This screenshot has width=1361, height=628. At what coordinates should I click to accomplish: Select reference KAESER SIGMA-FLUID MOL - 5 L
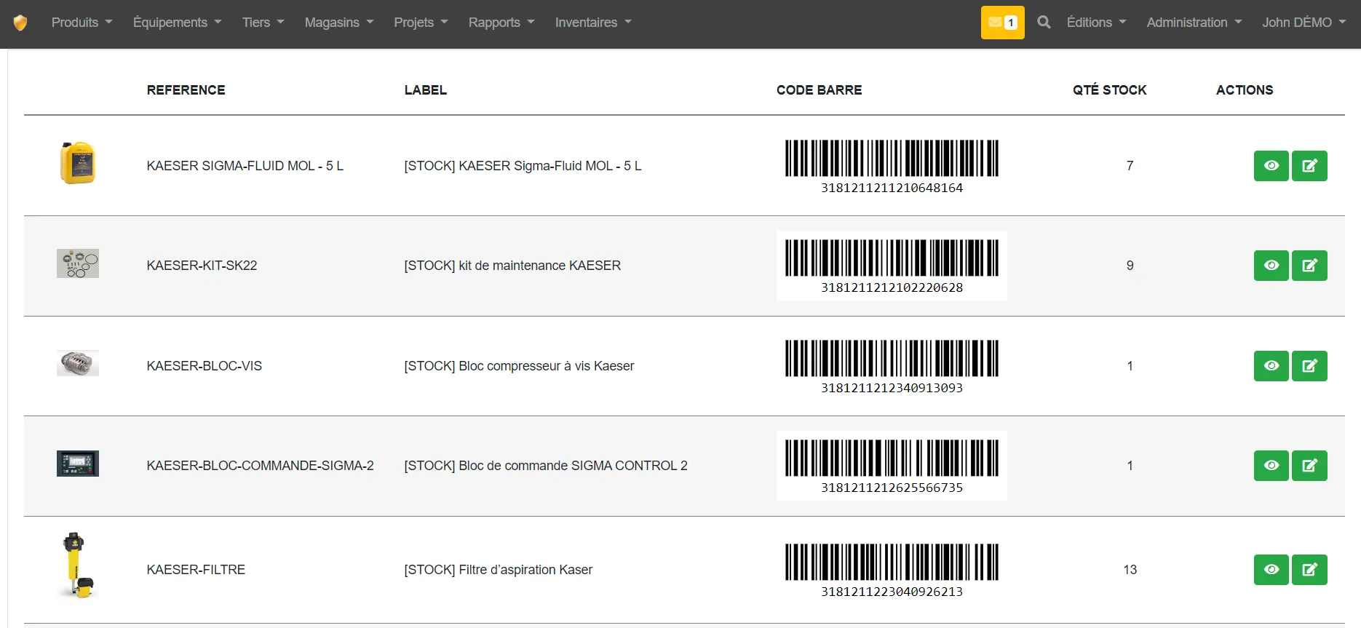pyautogui.click(x=245, y=166)
